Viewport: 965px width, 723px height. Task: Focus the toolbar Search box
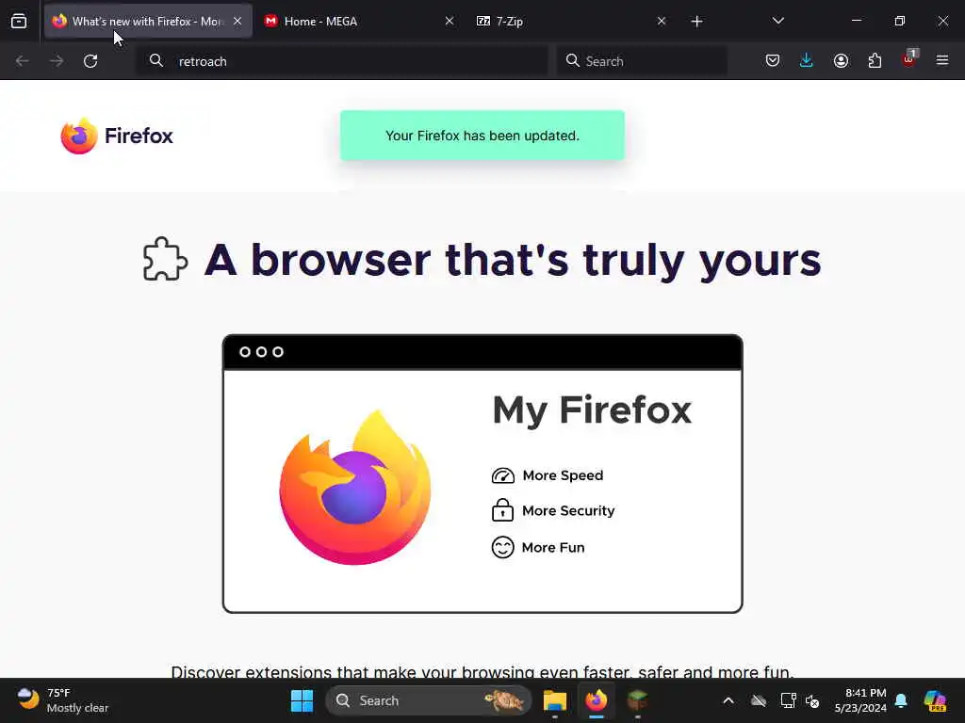(x=642, y=61)
